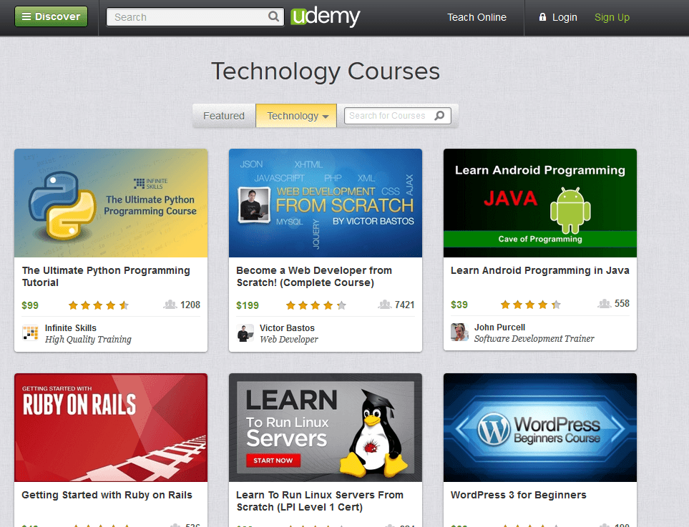Open the Web Development From Scratch thumbnail
This screenshot has width=689, height=527.
[325, 203]
